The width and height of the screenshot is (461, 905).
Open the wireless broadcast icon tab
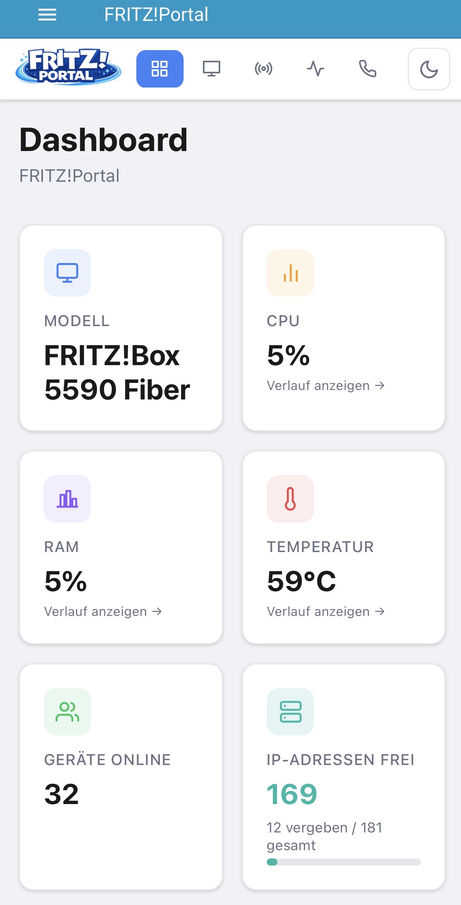(264, 69)
